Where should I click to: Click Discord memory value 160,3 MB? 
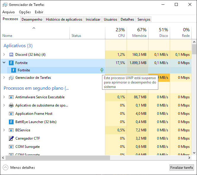[139, 55]
